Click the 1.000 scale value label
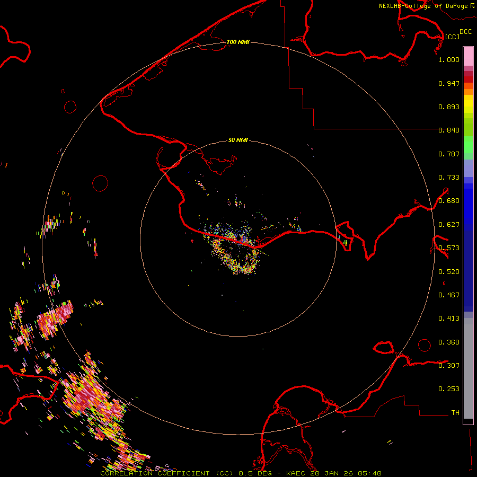 tap(449, 60)
